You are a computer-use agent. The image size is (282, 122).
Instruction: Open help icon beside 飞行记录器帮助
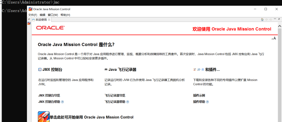coord(127,102)
